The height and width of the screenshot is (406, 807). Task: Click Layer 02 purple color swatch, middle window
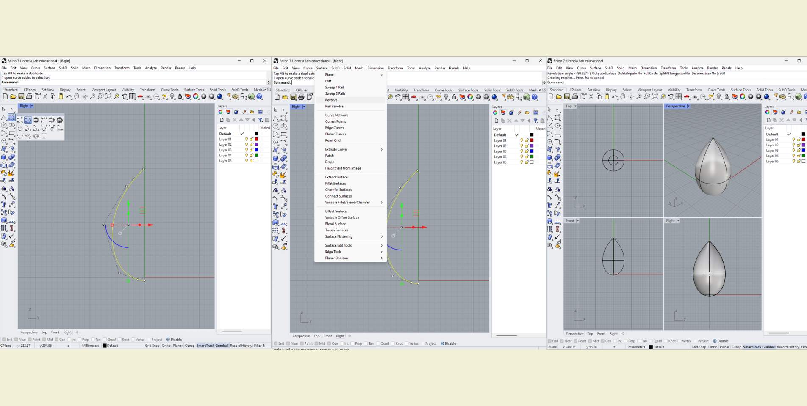pyautogui.click(x=532, y=145)
